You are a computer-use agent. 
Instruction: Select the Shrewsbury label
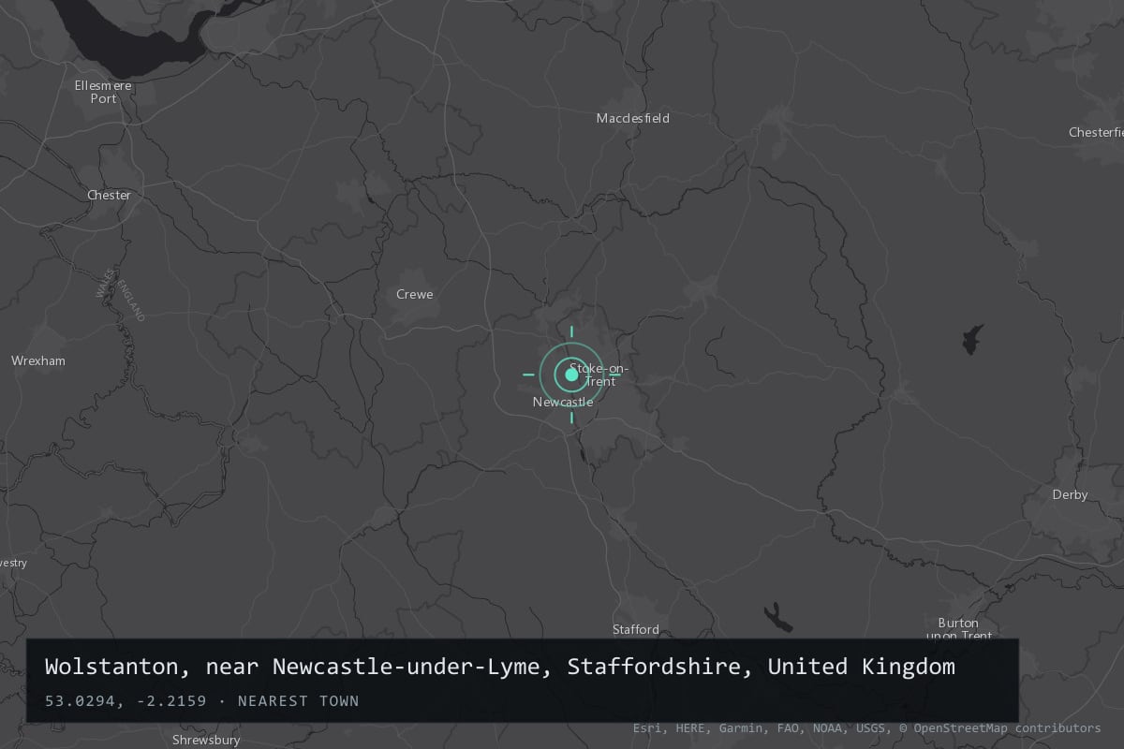tap(206, 740)
